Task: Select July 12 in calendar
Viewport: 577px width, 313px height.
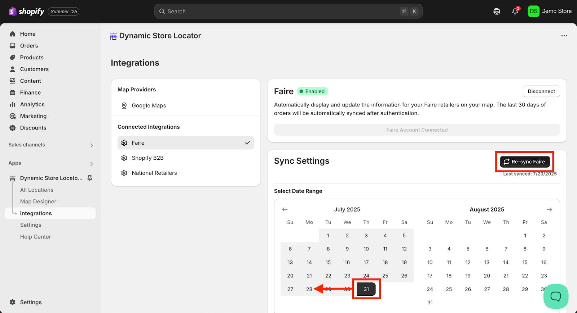Action: click(x=404, y=249)
